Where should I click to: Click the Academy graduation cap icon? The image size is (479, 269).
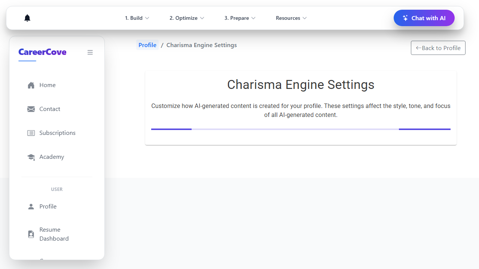pos(31,157)
